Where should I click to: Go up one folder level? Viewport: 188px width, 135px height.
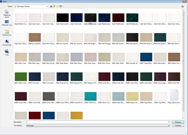click(x=54, y=7)
